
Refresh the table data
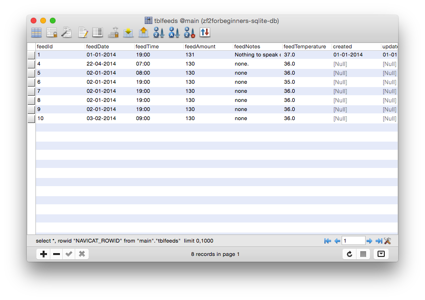(350, 254)
